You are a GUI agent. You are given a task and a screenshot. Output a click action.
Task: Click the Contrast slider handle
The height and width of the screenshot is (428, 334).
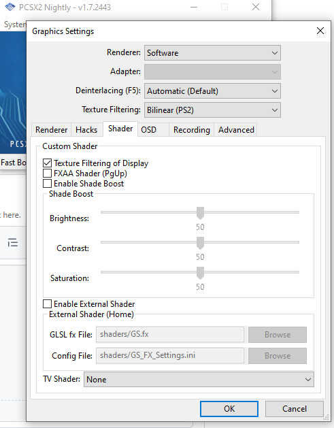(200, 243)
